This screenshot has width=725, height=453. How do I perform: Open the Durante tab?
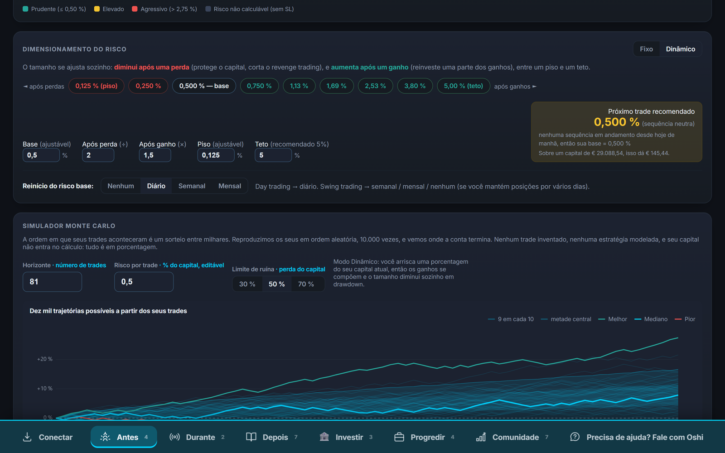point(197,437)
